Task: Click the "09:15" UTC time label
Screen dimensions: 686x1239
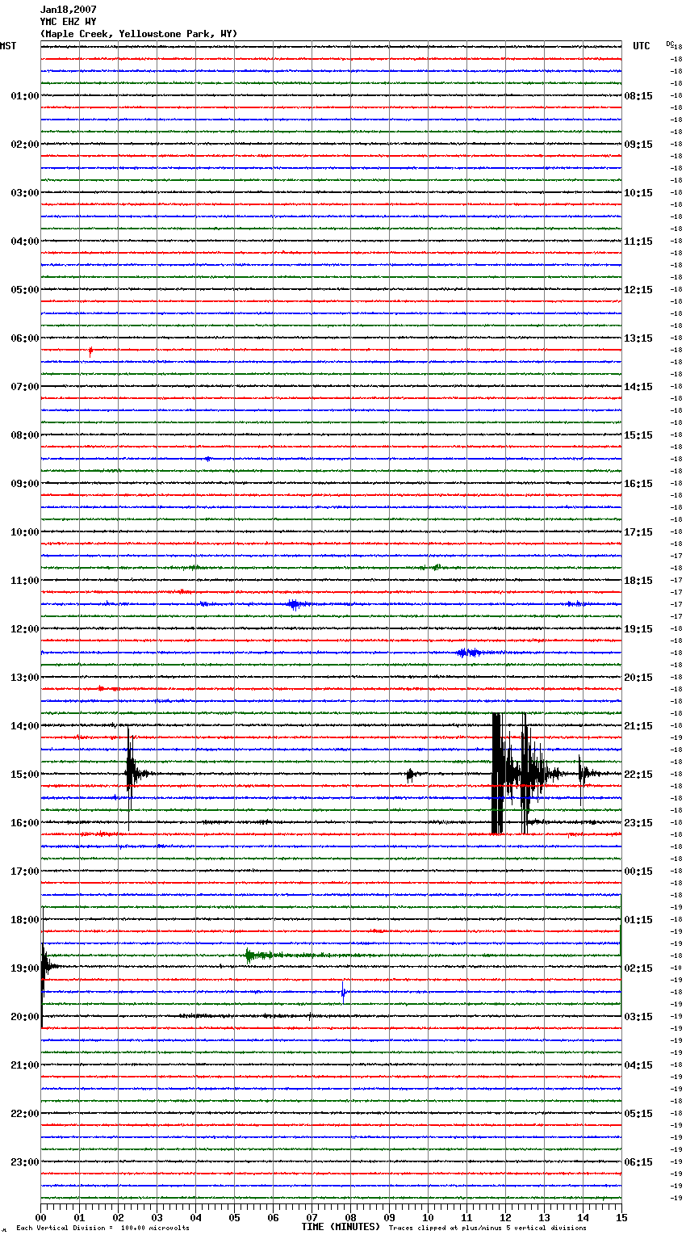Action: coord(638,145)
